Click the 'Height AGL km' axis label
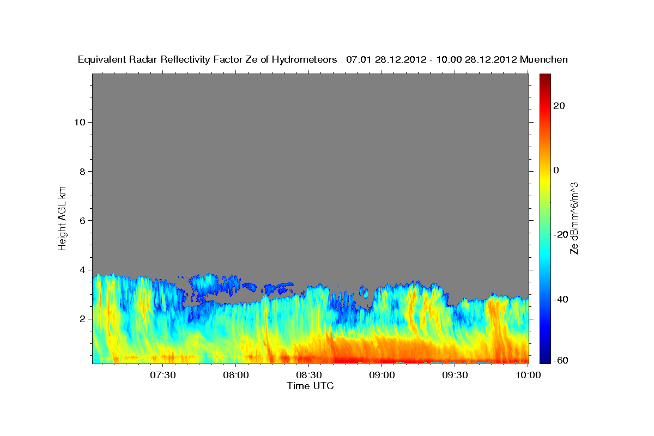654x436 pixels. [62, 217]
